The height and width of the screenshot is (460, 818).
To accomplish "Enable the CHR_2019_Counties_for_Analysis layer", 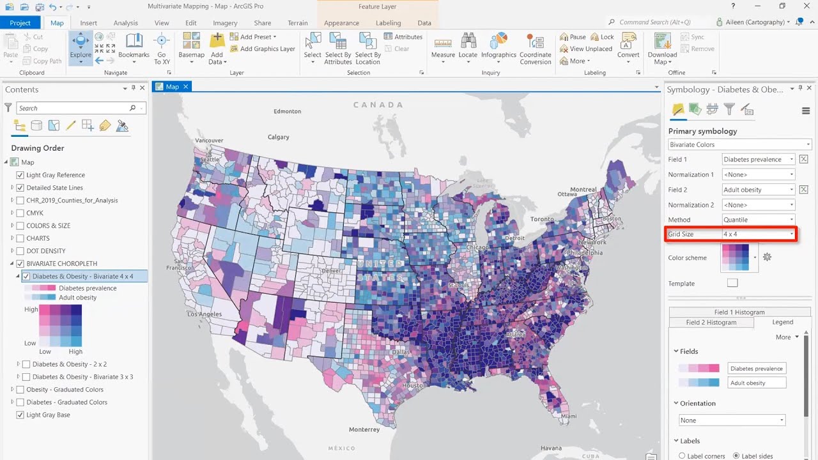I will click(20, 201).
